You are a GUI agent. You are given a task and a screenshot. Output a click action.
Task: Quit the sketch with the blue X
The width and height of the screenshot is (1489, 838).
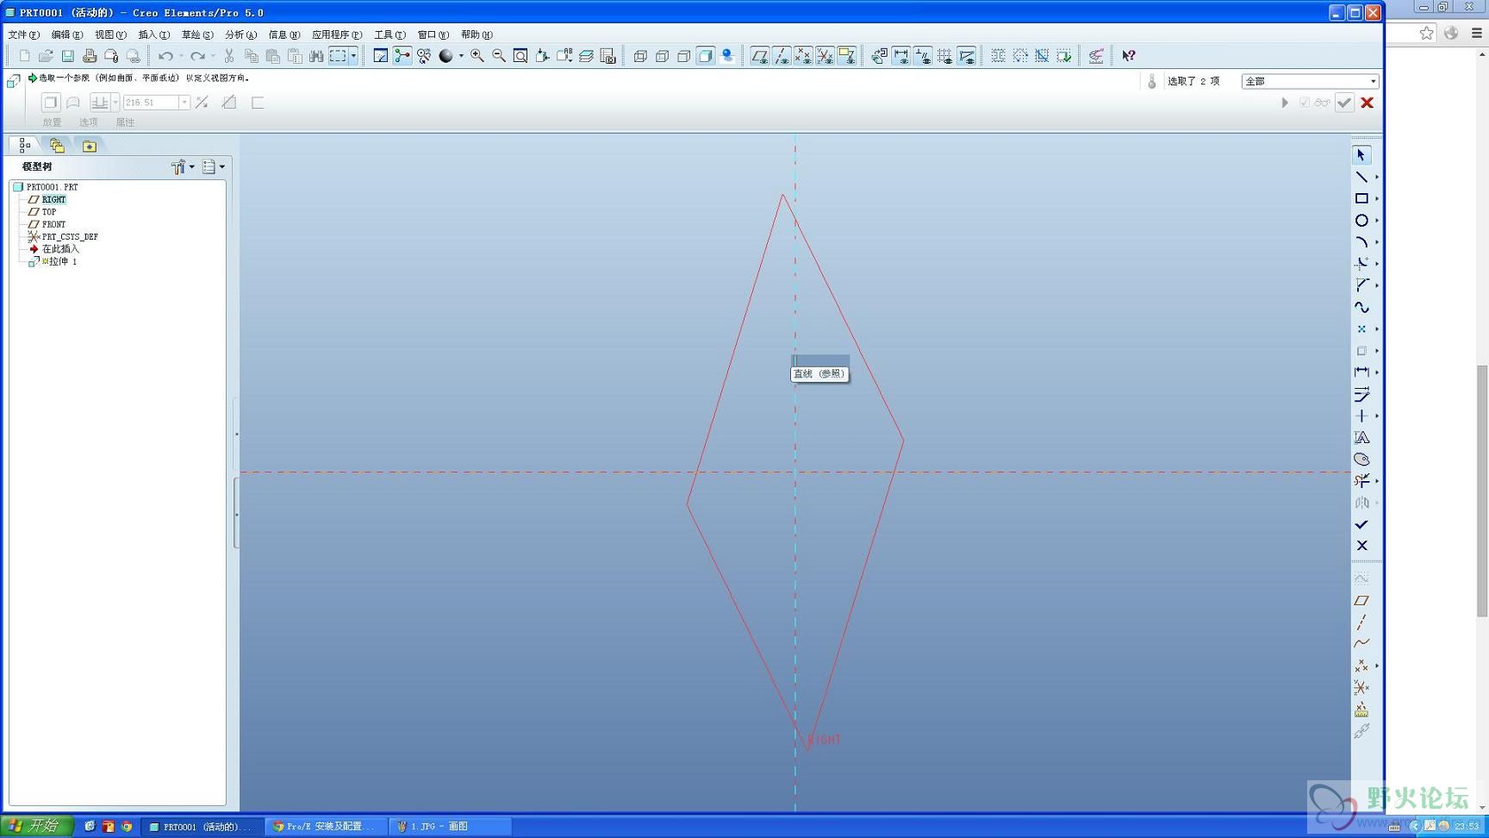click(1361, 546)
